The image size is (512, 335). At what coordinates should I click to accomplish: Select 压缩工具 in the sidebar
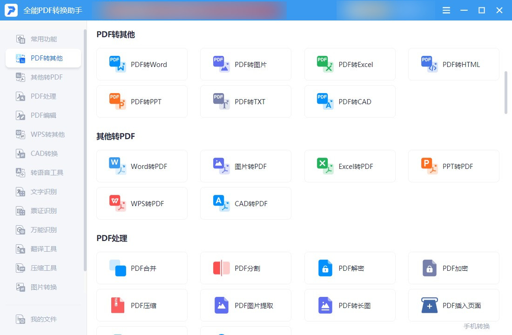click(x=43, y=268)
